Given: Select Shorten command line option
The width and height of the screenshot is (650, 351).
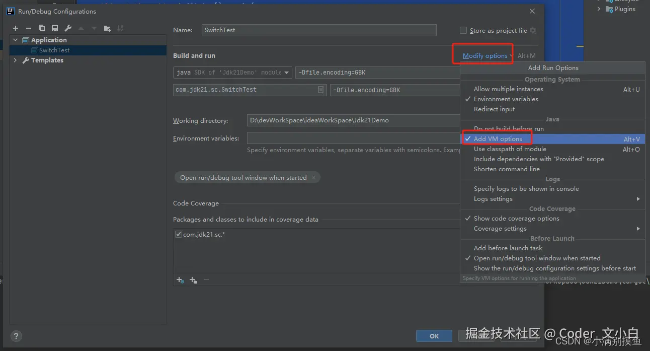Looking at the screenshot, I should [x=552, y=169].
